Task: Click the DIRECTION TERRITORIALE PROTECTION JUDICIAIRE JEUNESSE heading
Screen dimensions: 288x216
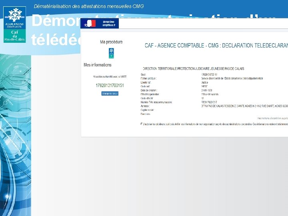Action: 194,69
